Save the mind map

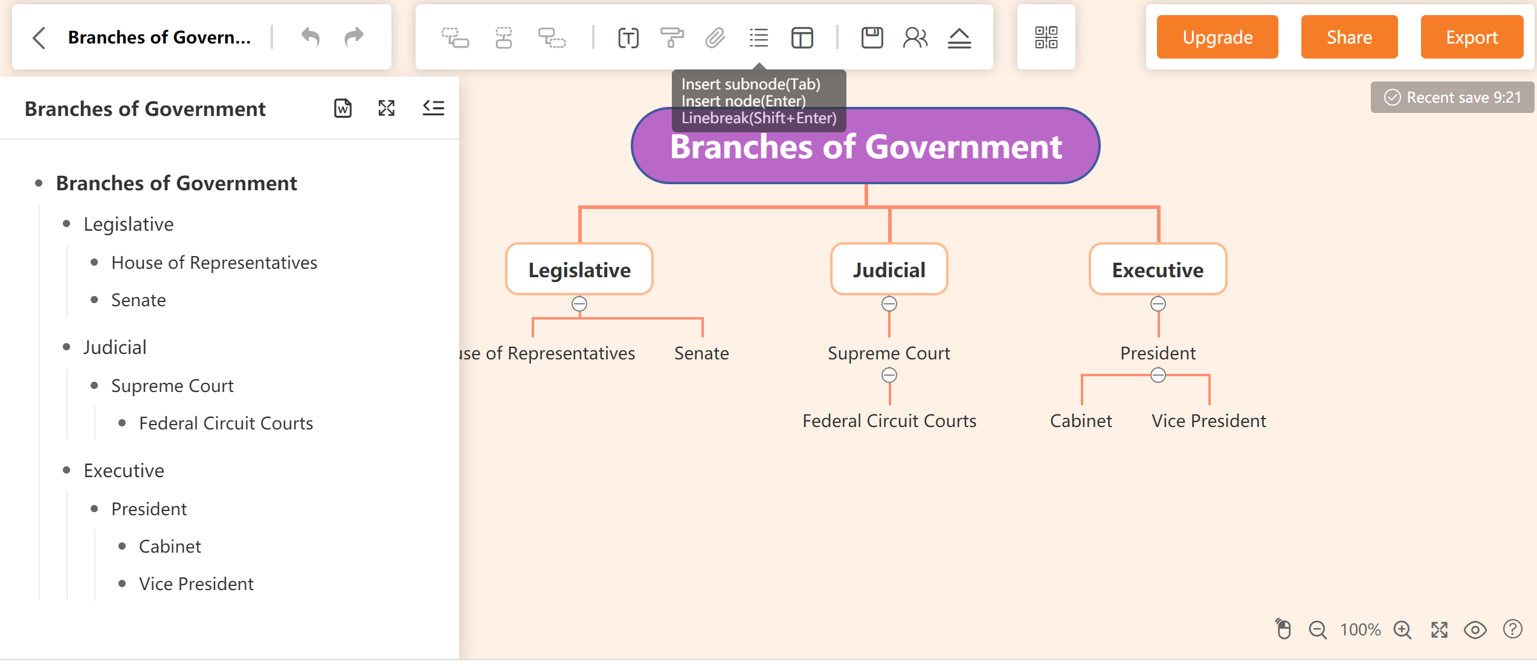(871, 37)
